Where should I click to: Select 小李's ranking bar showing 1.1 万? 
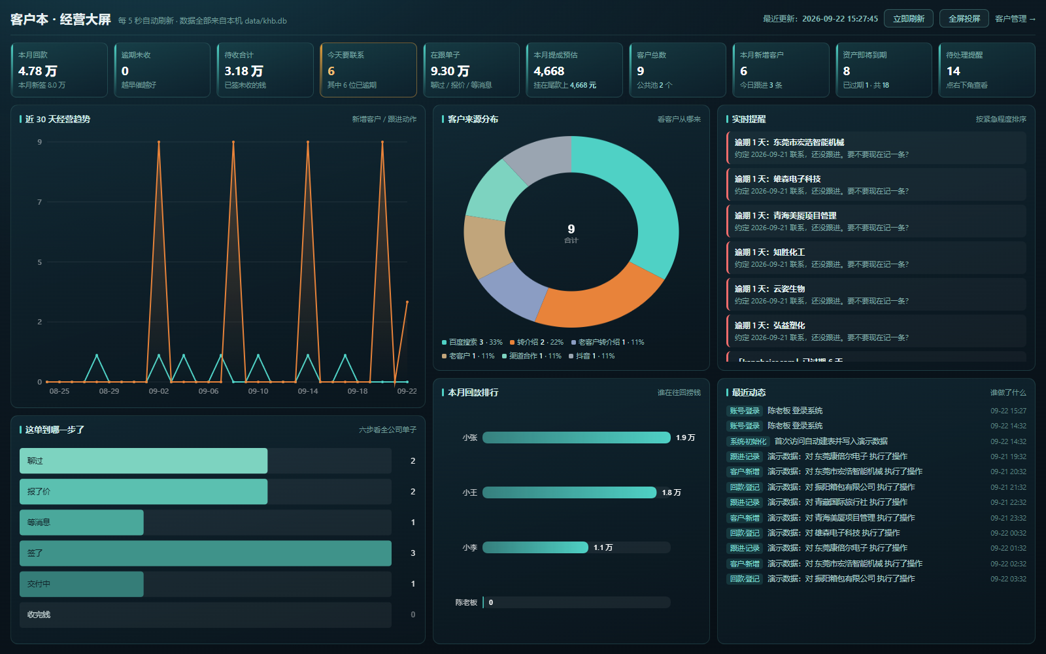pyautogui.click(x=535, y=547)
